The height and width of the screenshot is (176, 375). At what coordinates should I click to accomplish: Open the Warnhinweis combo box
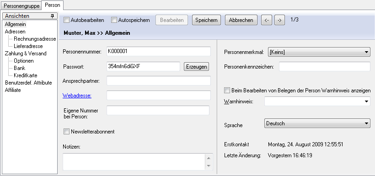tap(317, 101)
